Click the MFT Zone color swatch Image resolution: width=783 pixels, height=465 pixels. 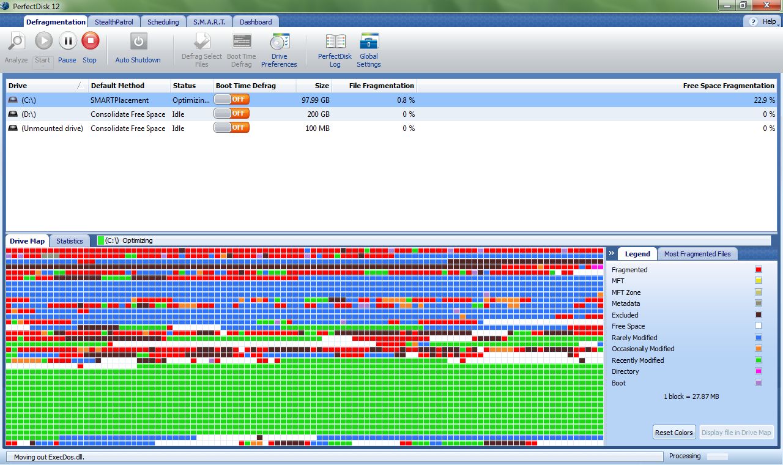click(x=759, y=292)
